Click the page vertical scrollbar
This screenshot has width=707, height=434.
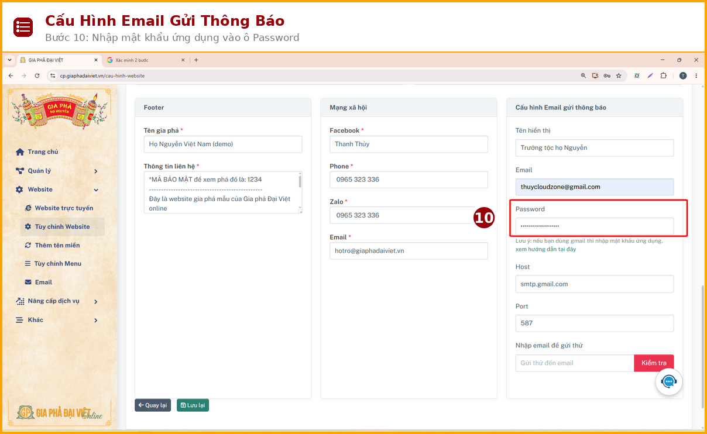[x=702, y=347]
